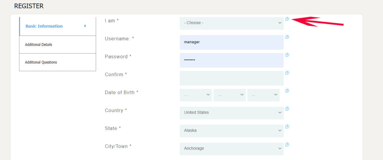Click the help icon next to Username field
This screenshot has width=383, height=160.
click(x=287, y=37)
